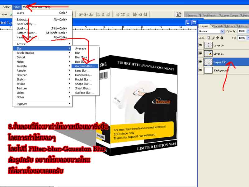The height and width of the screenshot is (187, 249).
Task: Select Extract in the Filter menu
Action: (x=42, y=20)
